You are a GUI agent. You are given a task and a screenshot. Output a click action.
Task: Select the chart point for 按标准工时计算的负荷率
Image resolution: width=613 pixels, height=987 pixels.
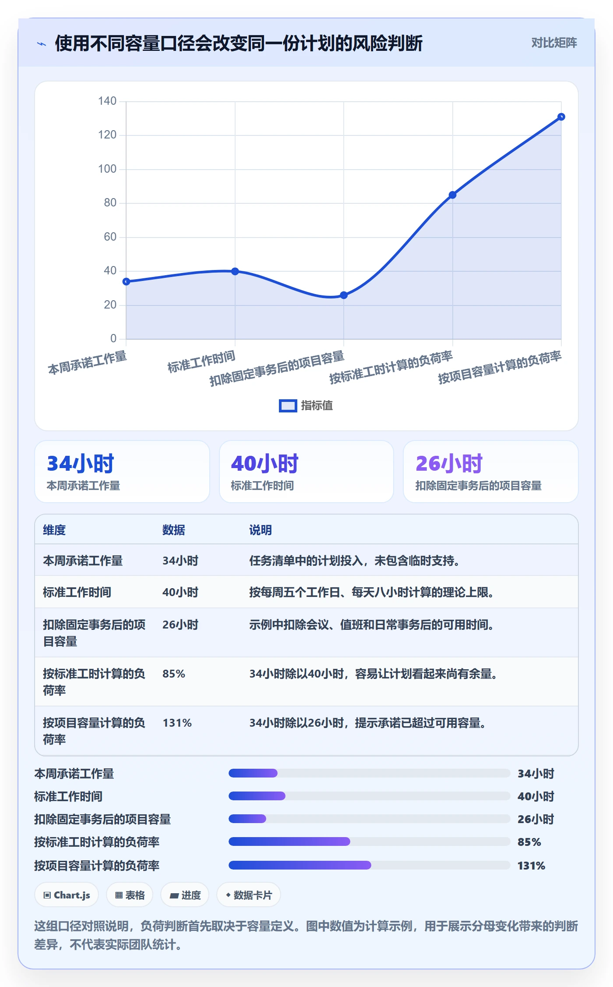453,195
